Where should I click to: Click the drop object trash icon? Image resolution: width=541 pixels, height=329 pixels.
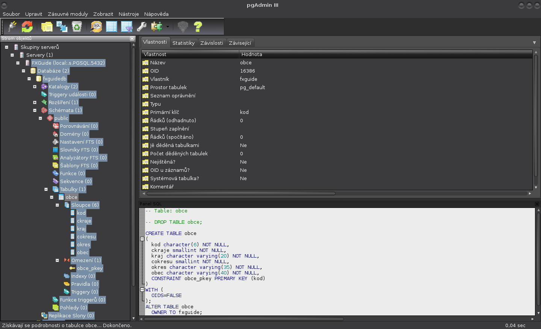click(77, 27)
